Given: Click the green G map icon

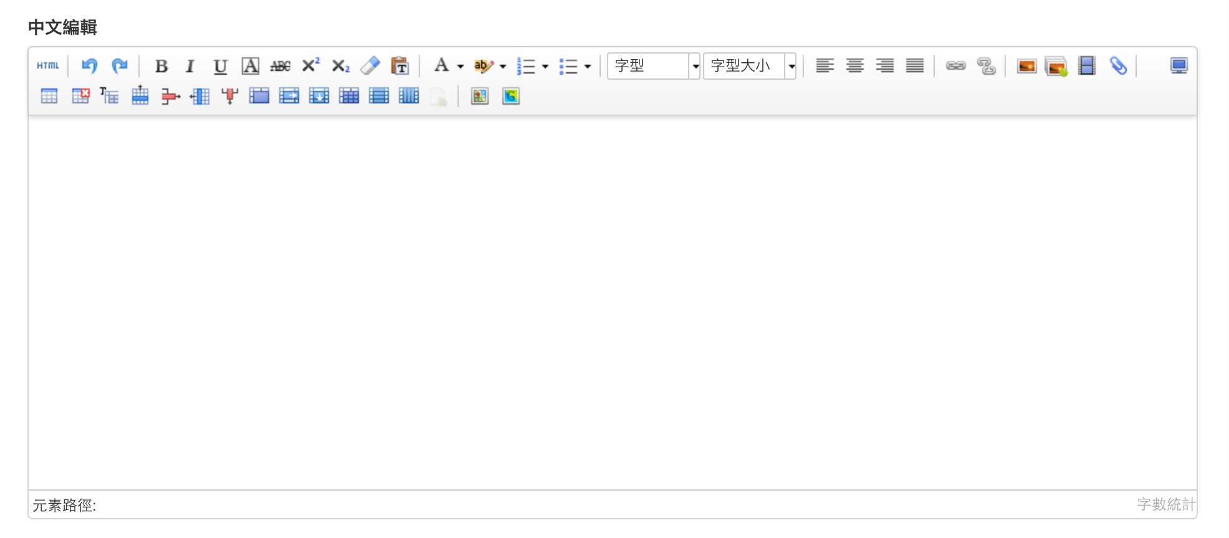Looking at the screenshot, I should click(510, 96).
